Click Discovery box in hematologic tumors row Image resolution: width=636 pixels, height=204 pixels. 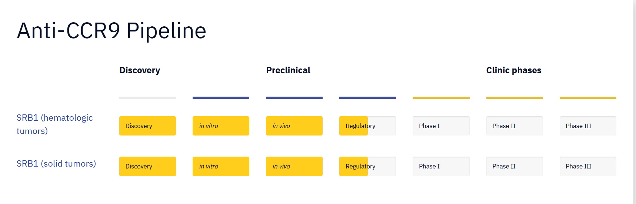click(147, 126)
